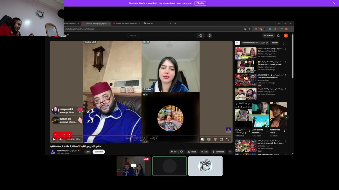Open options menu for the 2:21:53 video

pyautogui.click(x=286, y=49)
